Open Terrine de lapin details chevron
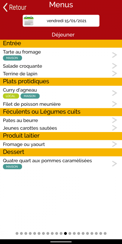This screenshot has width=122, height=244. [115, 74]
